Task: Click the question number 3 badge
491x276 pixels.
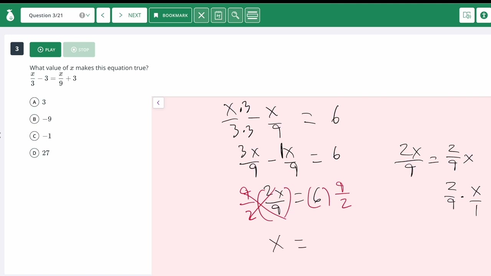Action: click(x=17, y=49)
